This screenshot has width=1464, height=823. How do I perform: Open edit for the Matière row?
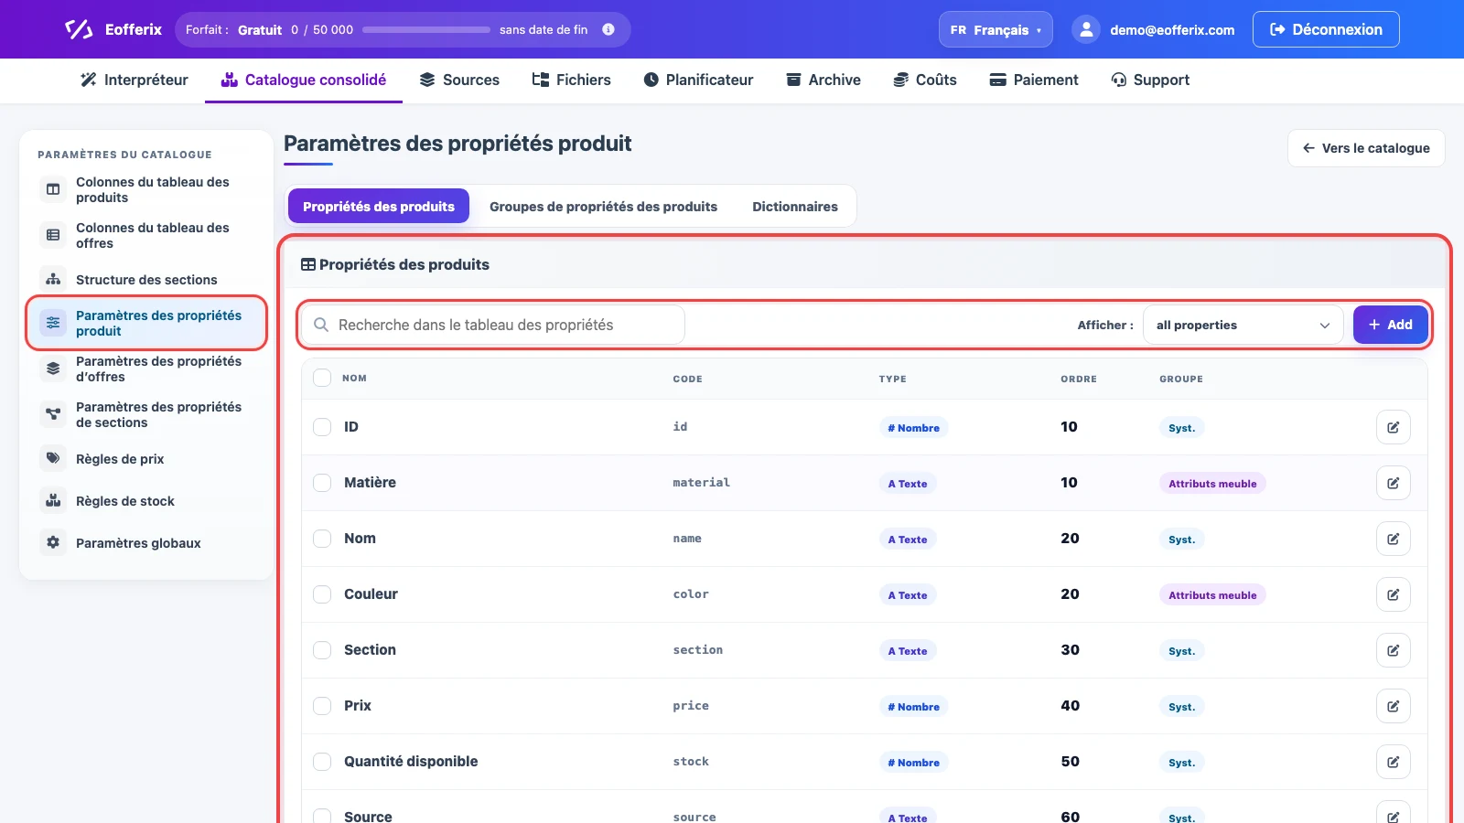(1393, 483)
